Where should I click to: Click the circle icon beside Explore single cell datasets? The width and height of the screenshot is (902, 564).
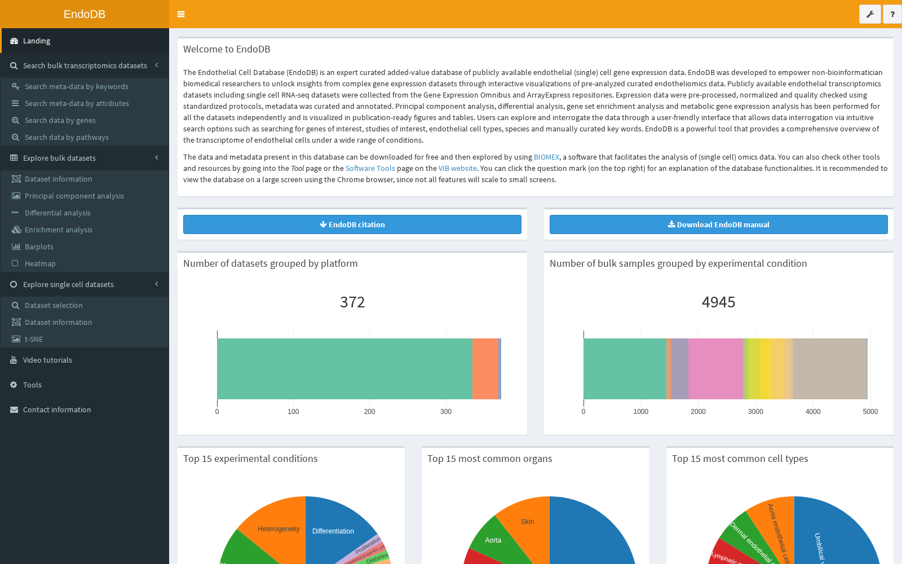14,284
